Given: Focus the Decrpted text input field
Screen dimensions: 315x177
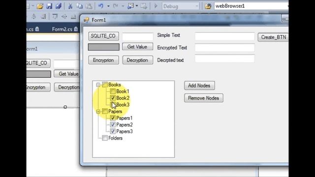Looking at the screenshot, I should click(x=224, y=59).
